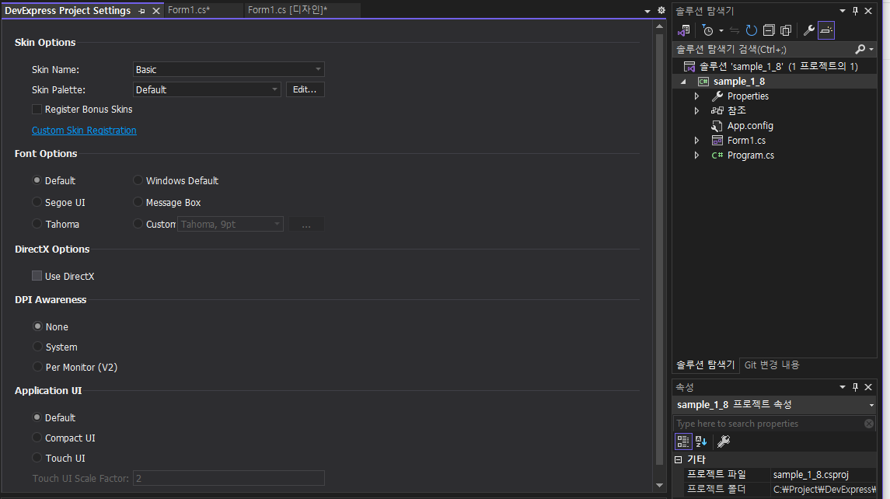This screenshot has height=499, width=890.
Task: Expand the Program.cs node
Action: click(697, 155)
